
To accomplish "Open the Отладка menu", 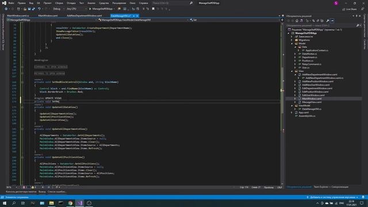I will 71,3.
